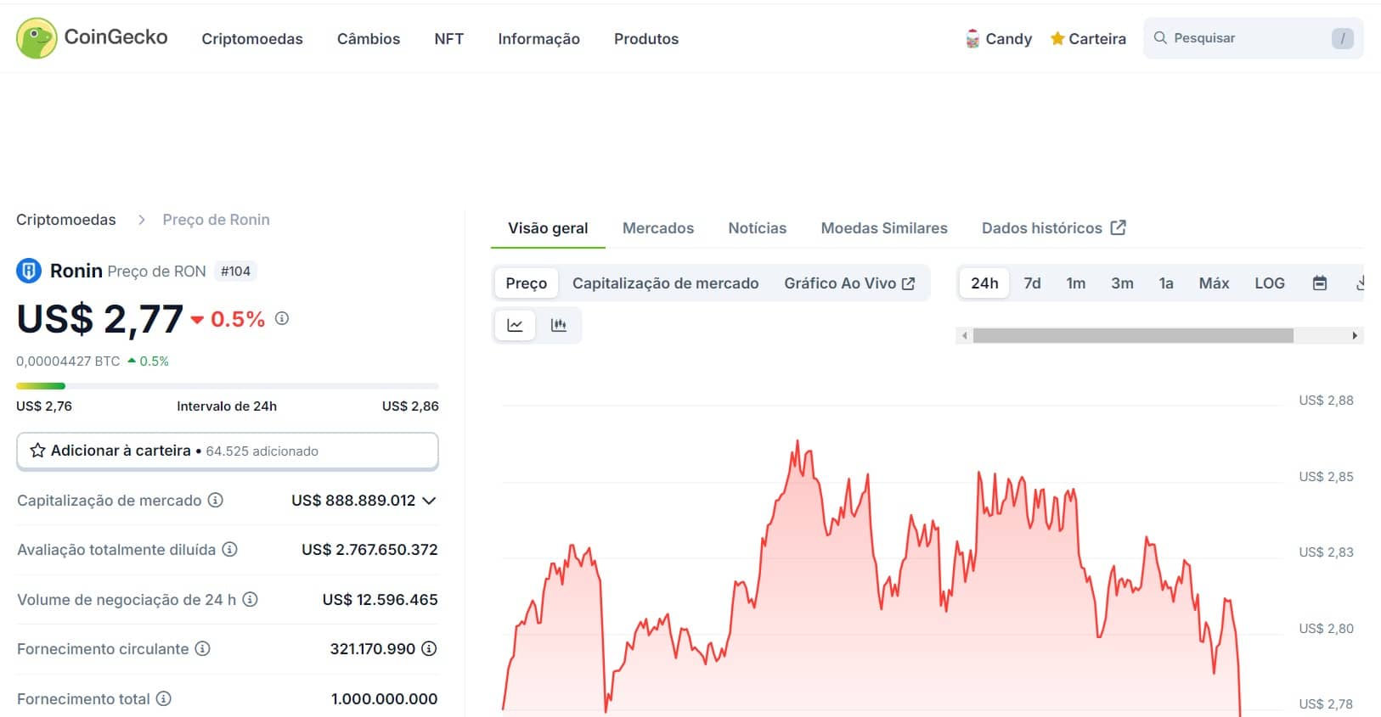
Task: Select the 7d time range
Action: 1032,283
